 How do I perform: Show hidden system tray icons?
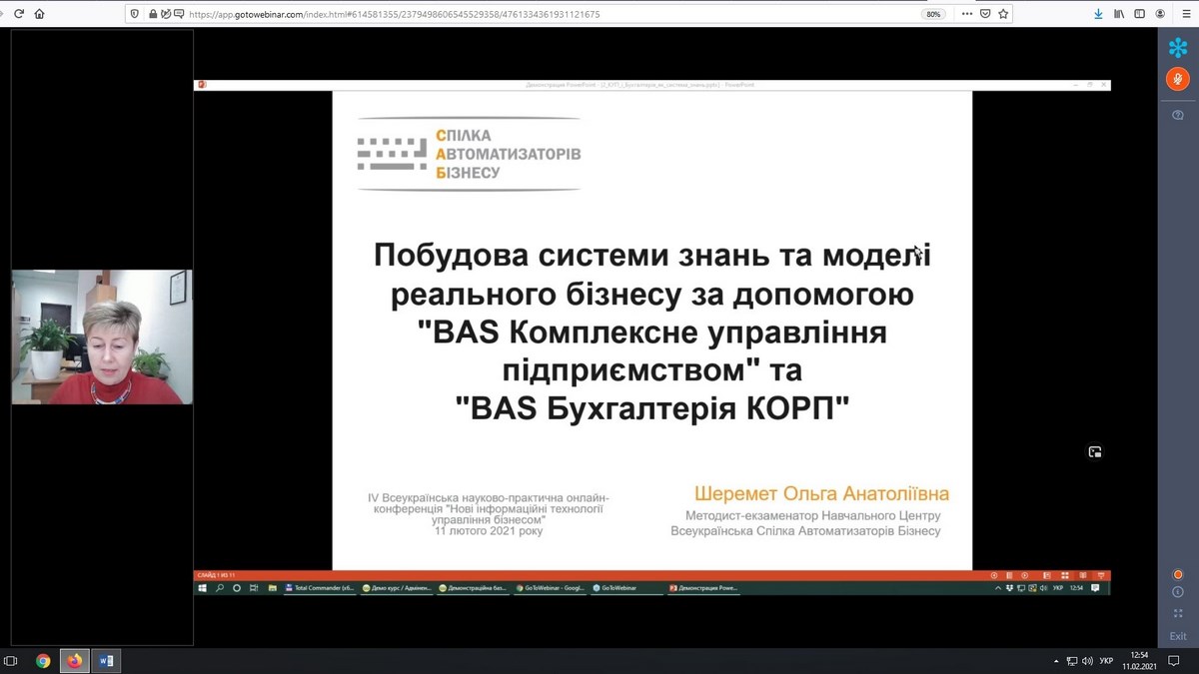(1056, 661)
